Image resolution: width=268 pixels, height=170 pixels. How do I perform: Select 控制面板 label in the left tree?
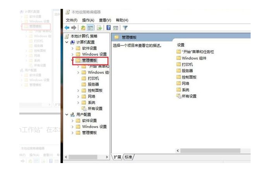(95, 91)
